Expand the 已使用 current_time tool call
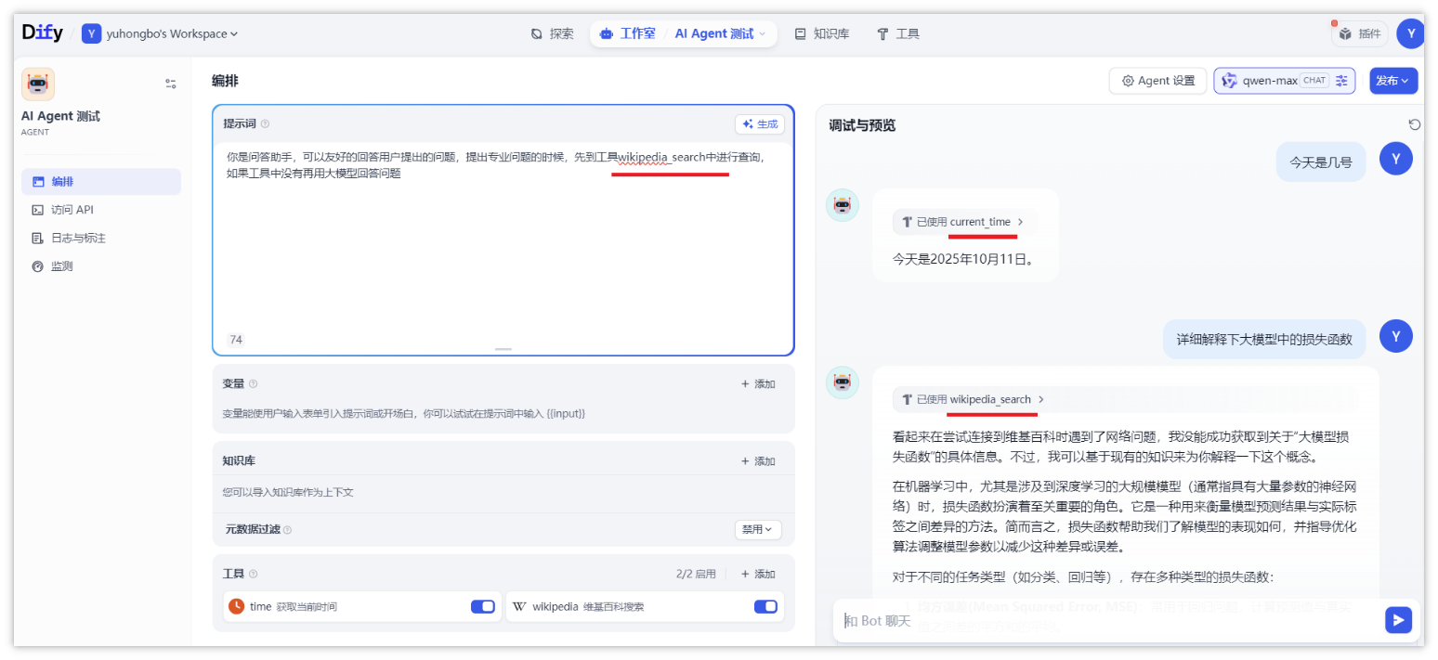1438x660 pixels. [x=965, y=222]
